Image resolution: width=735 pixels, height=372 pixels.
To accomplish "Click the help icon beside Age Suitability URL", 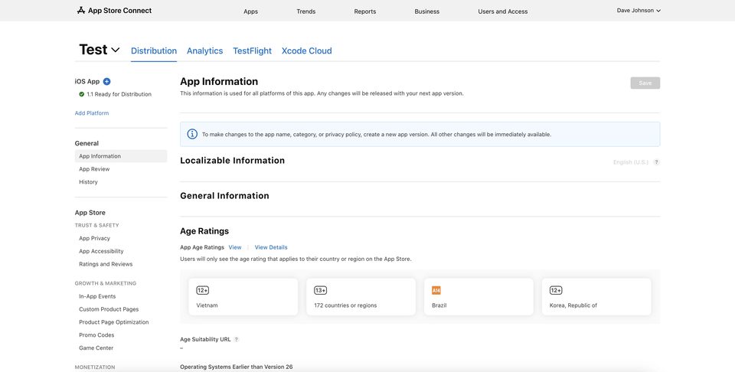I will [x=237, y=340].
